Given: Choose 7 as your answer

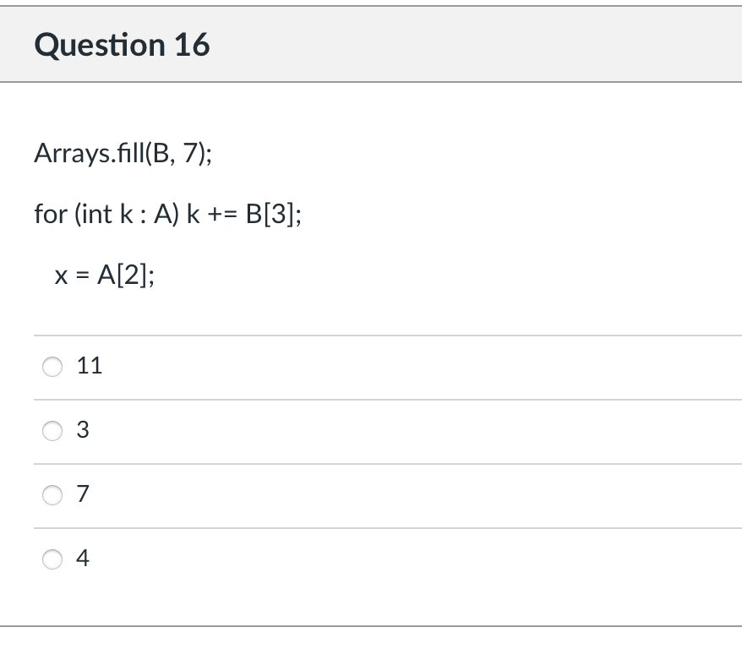Looking at the screenshot, I should [82, 495].
